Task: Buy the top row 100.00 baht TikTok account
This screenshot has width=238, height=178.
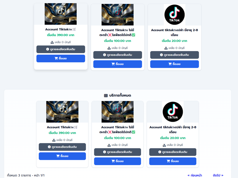Action: click(118, 64)
